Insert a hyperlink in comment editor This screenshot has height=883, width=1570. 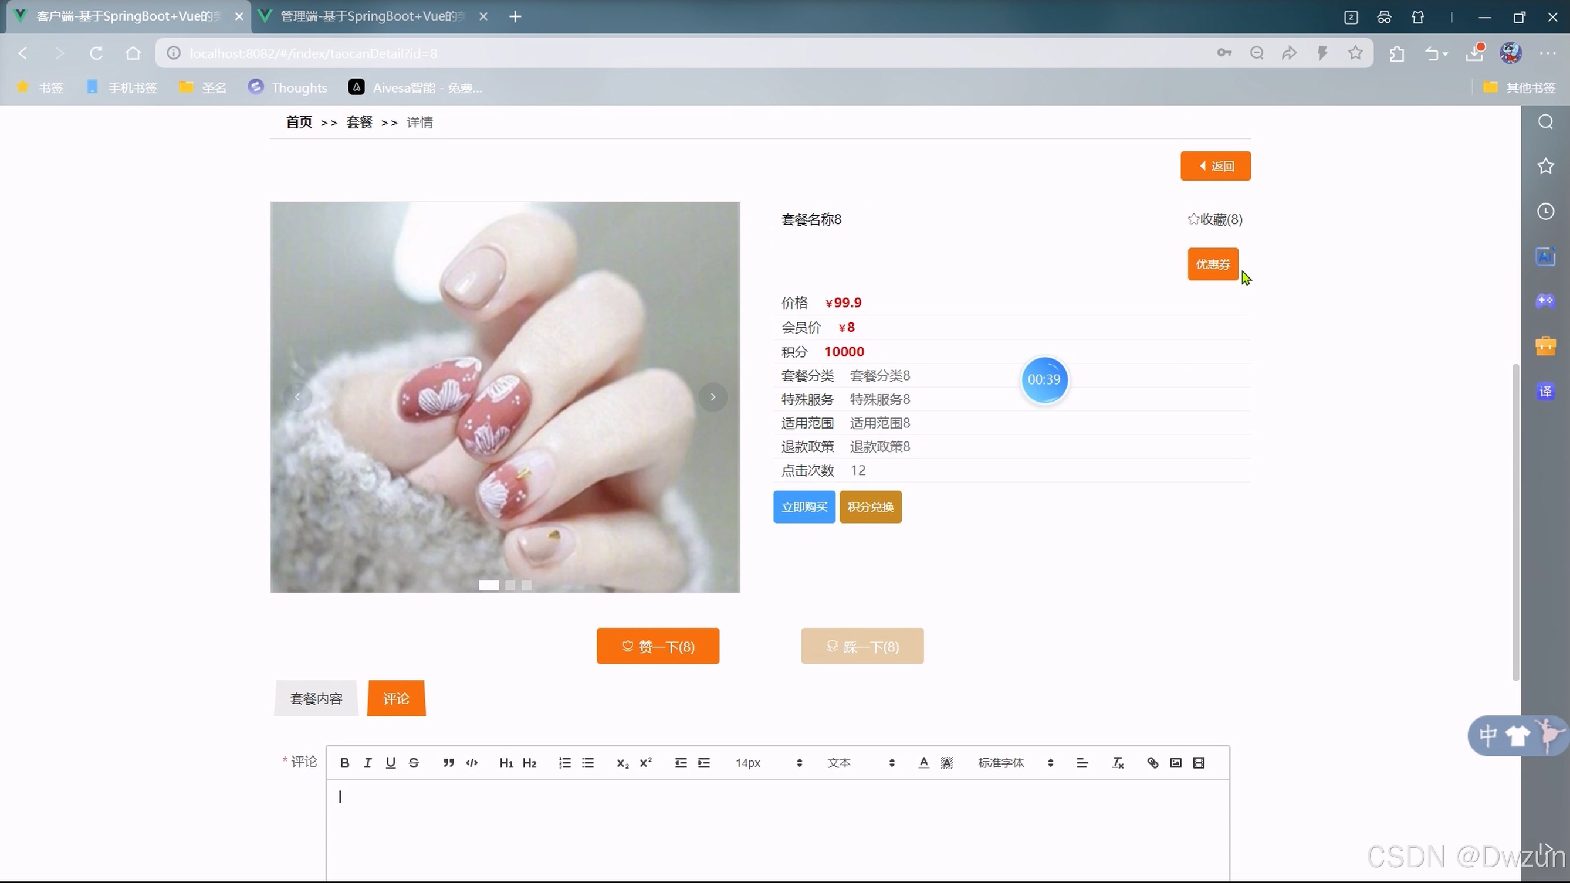[1152, 763]
